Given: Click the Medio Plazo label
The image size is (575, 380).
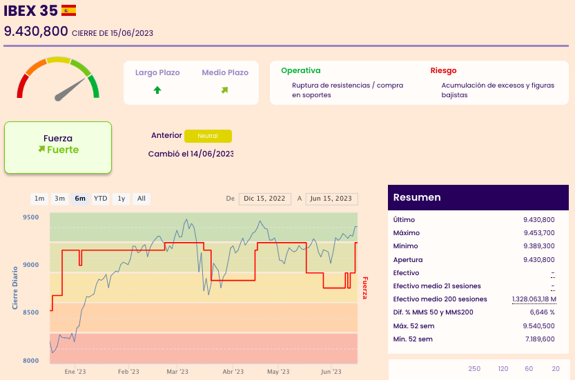Looking at the screenshot, I should [x=225, y=72].
